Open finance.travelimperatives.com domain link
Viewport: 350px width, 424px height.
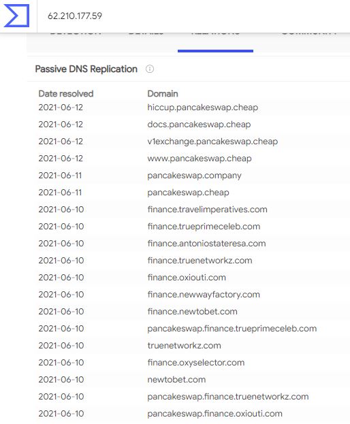(207, 210)
